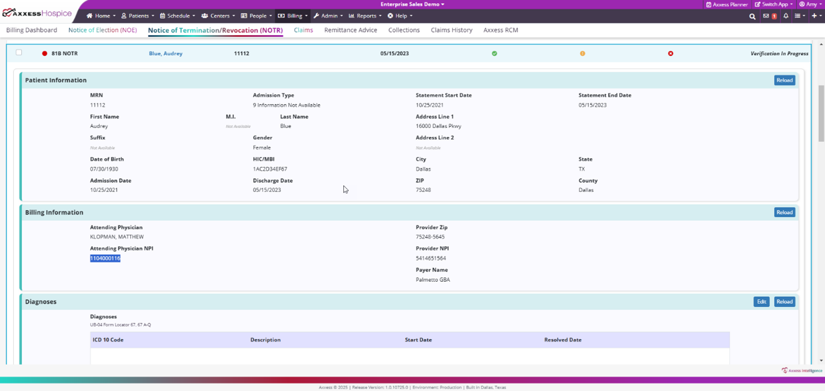This screenshot has height=391, width=825.
Task: Click the Axxess Hospice logo
Action: pos(37,13)
